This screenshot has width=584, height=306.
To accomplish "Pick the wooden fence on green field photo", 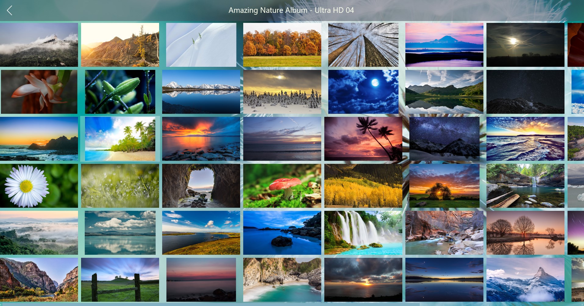I will coord(120,280).
